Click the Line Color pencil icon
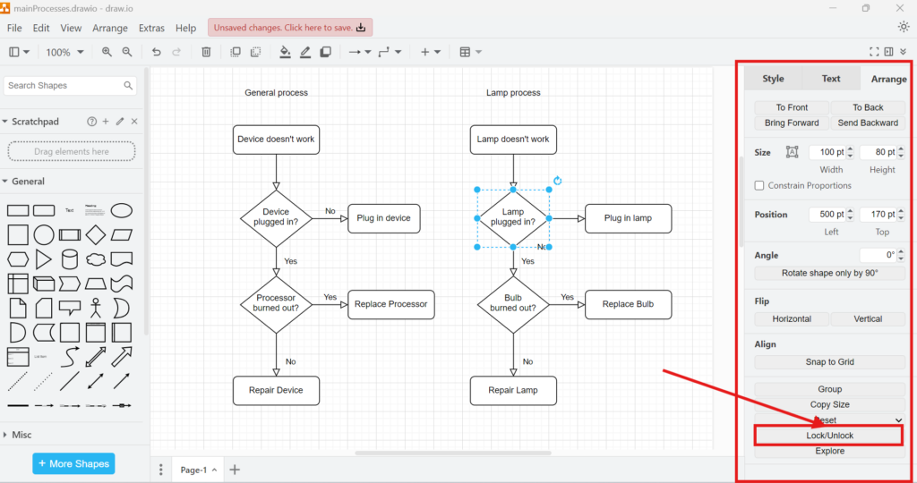Screen dimensions: 917x483 pyautogui.click(x=305, y=52)
